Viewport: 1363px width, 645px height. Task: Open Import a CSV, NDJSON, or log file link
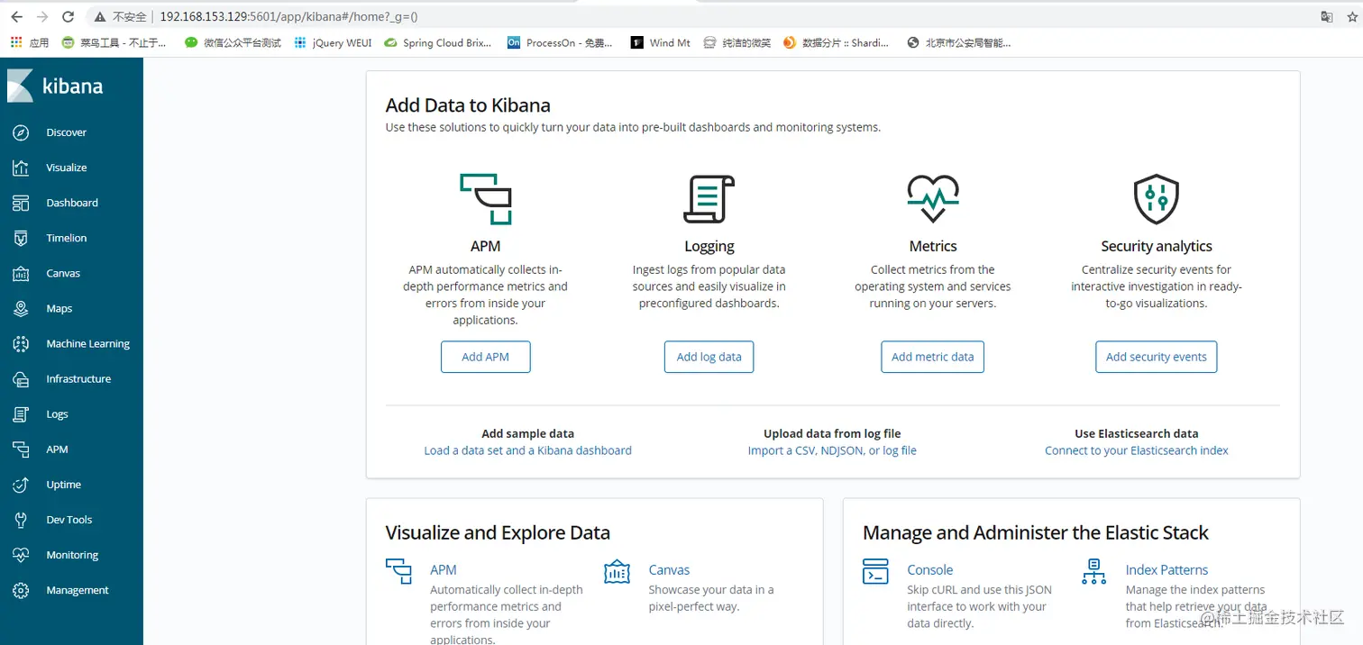pos(832,450)
